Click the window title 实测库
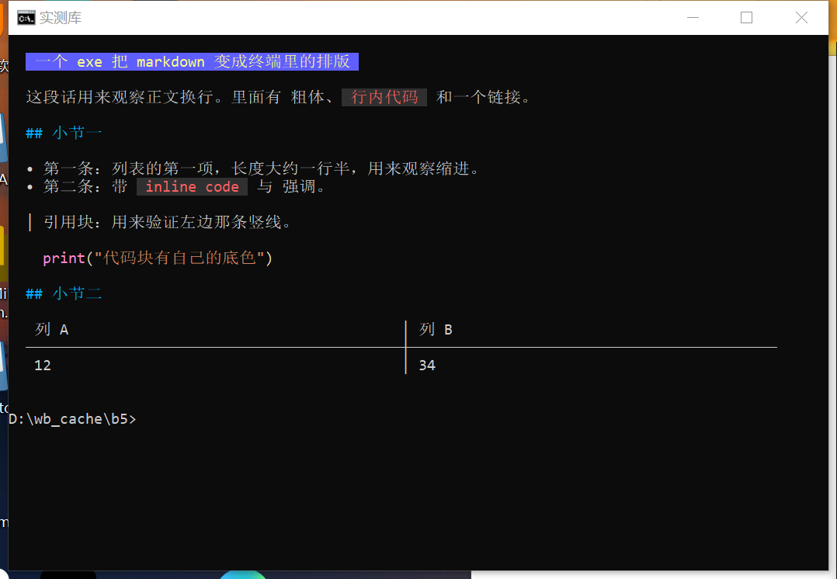The width and height of the screenshot is (837, 579). (61, 18)
